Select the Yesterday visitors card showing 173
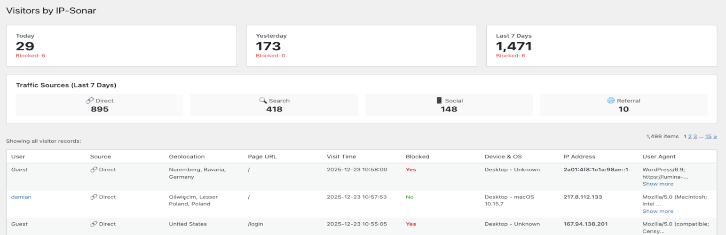This screenshot has height=235, width=726. click(362, 46)
